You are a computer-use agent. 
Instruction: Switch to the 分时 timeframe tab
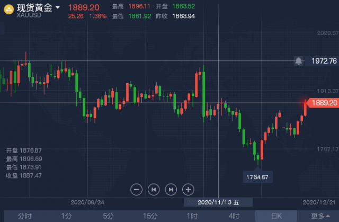tap(25, 216)
